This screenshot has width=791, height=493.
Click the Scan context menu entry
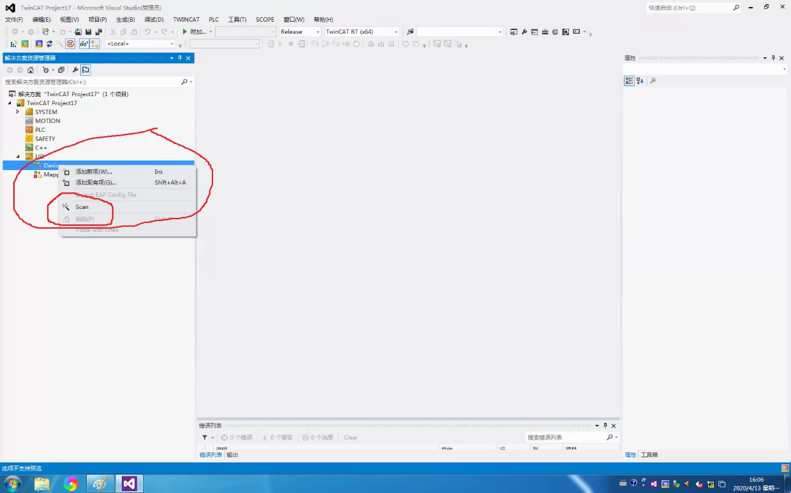(x=82, y=207)
